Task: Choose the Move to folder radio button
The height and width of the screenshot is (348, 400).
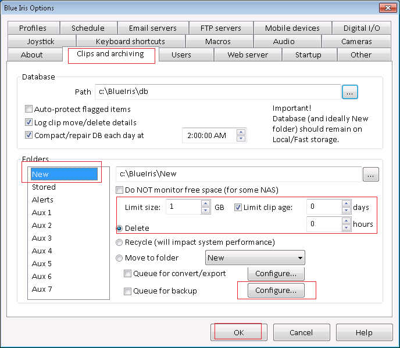Action: pyautogui.click(x=120, y=258)
